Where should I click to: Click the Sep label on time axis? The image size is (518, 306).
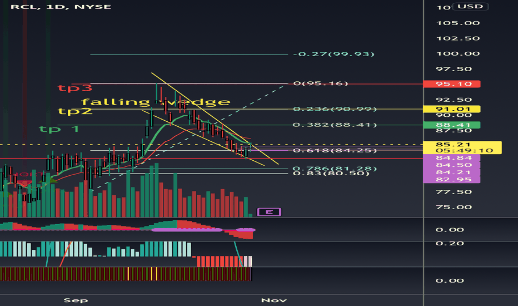tap(76, 300)
